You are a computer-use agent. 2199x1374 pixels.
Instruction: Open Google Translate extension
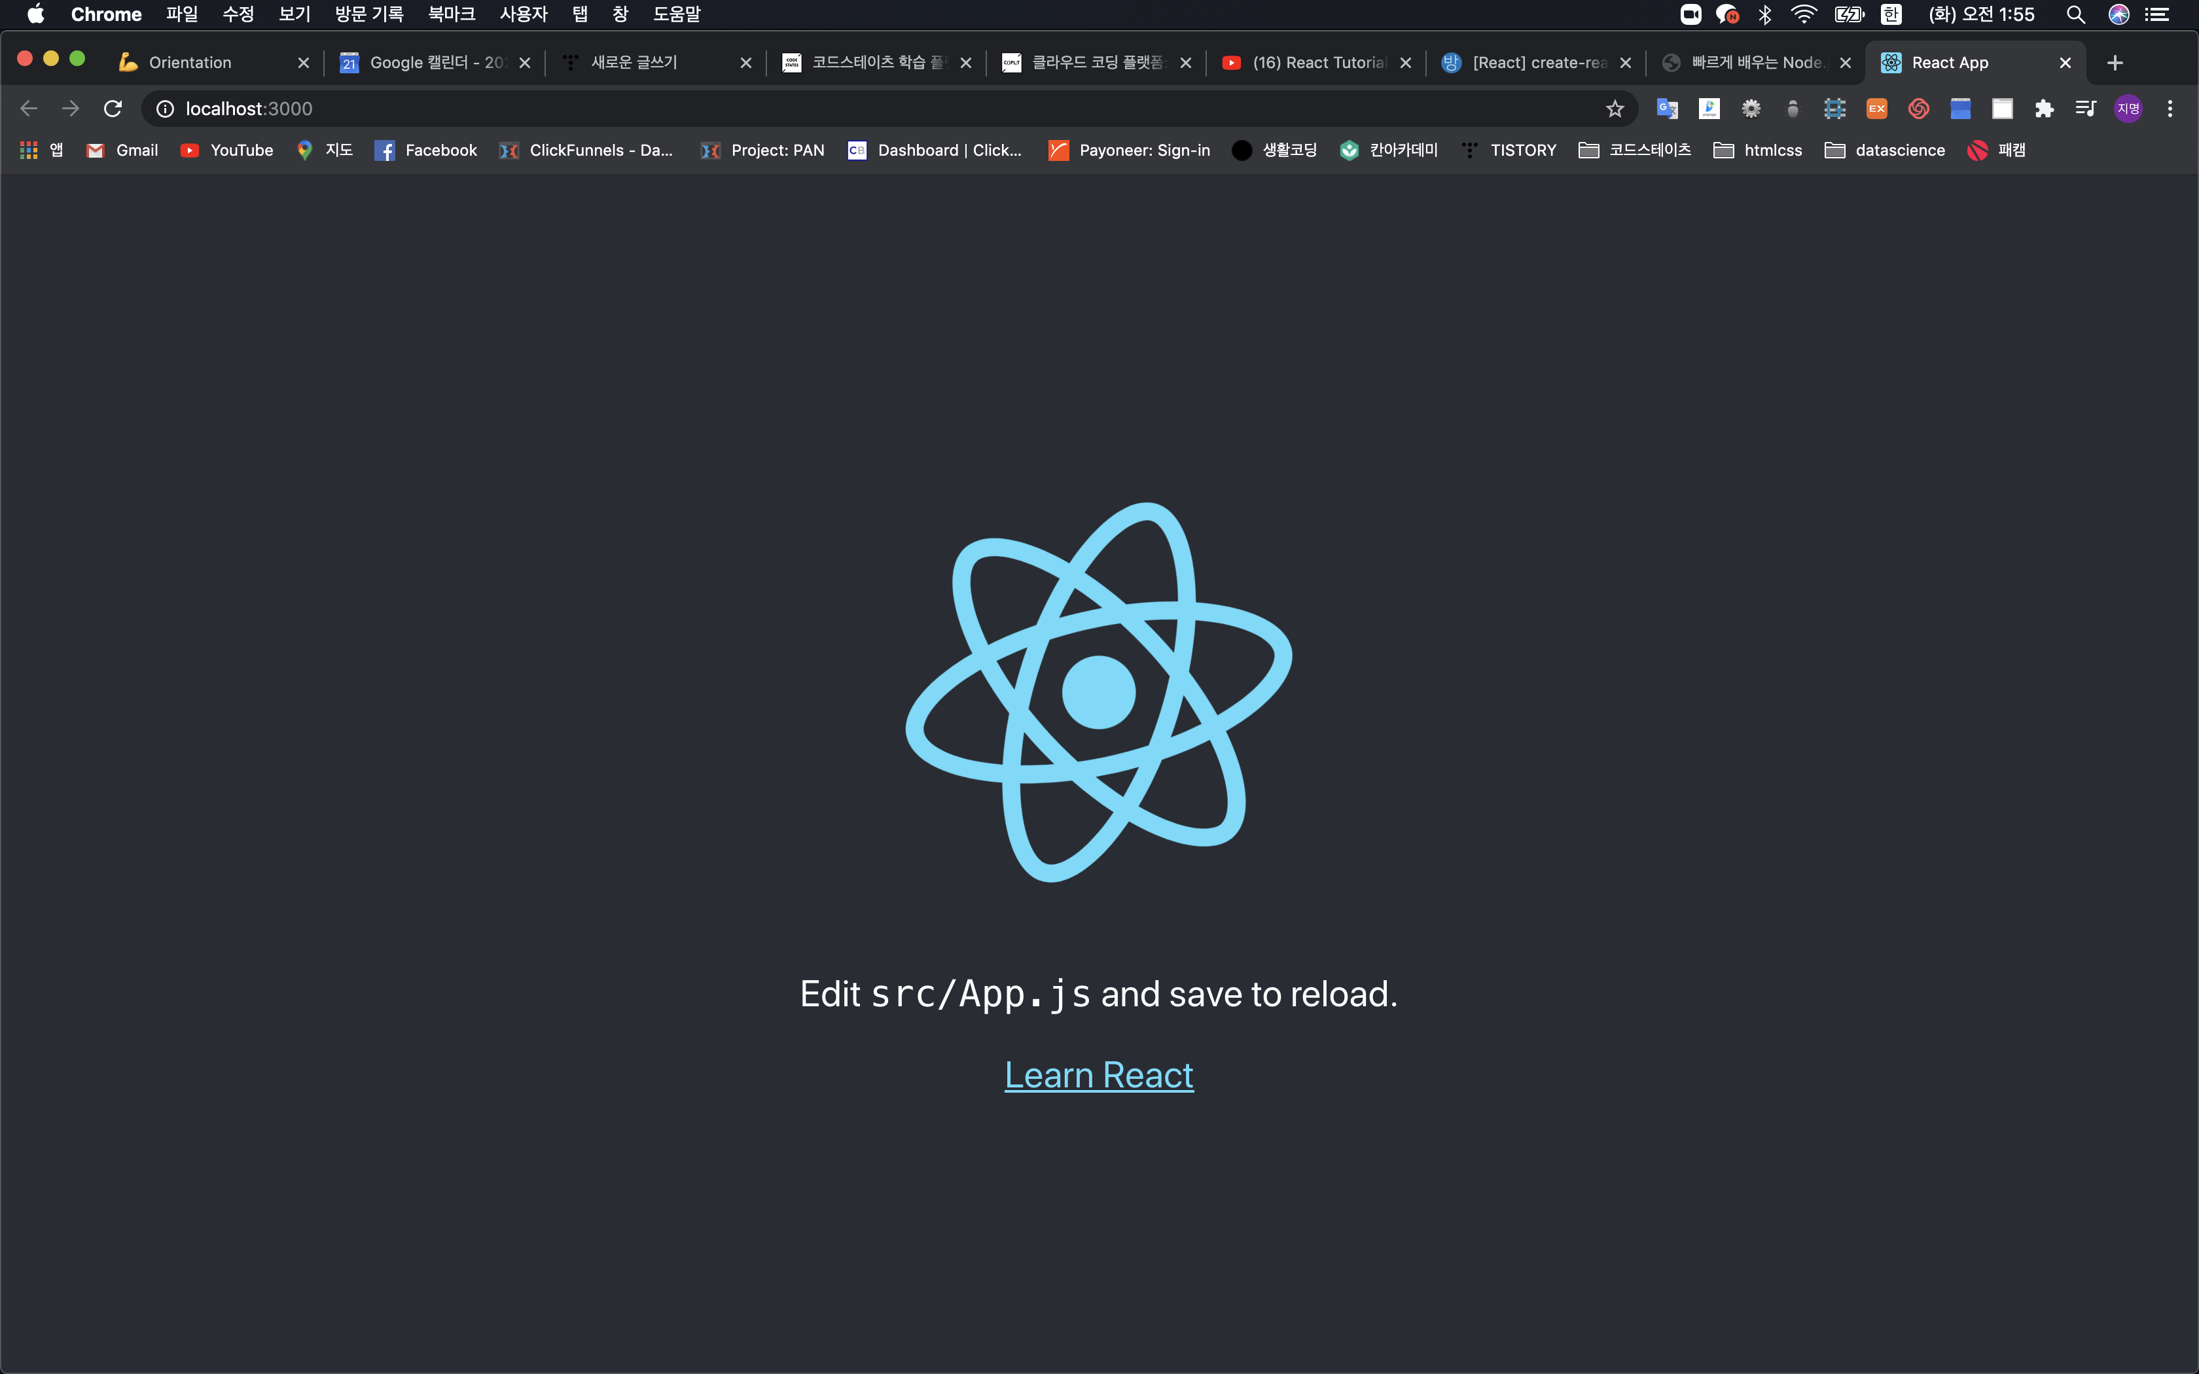(x=1666, y=109)
